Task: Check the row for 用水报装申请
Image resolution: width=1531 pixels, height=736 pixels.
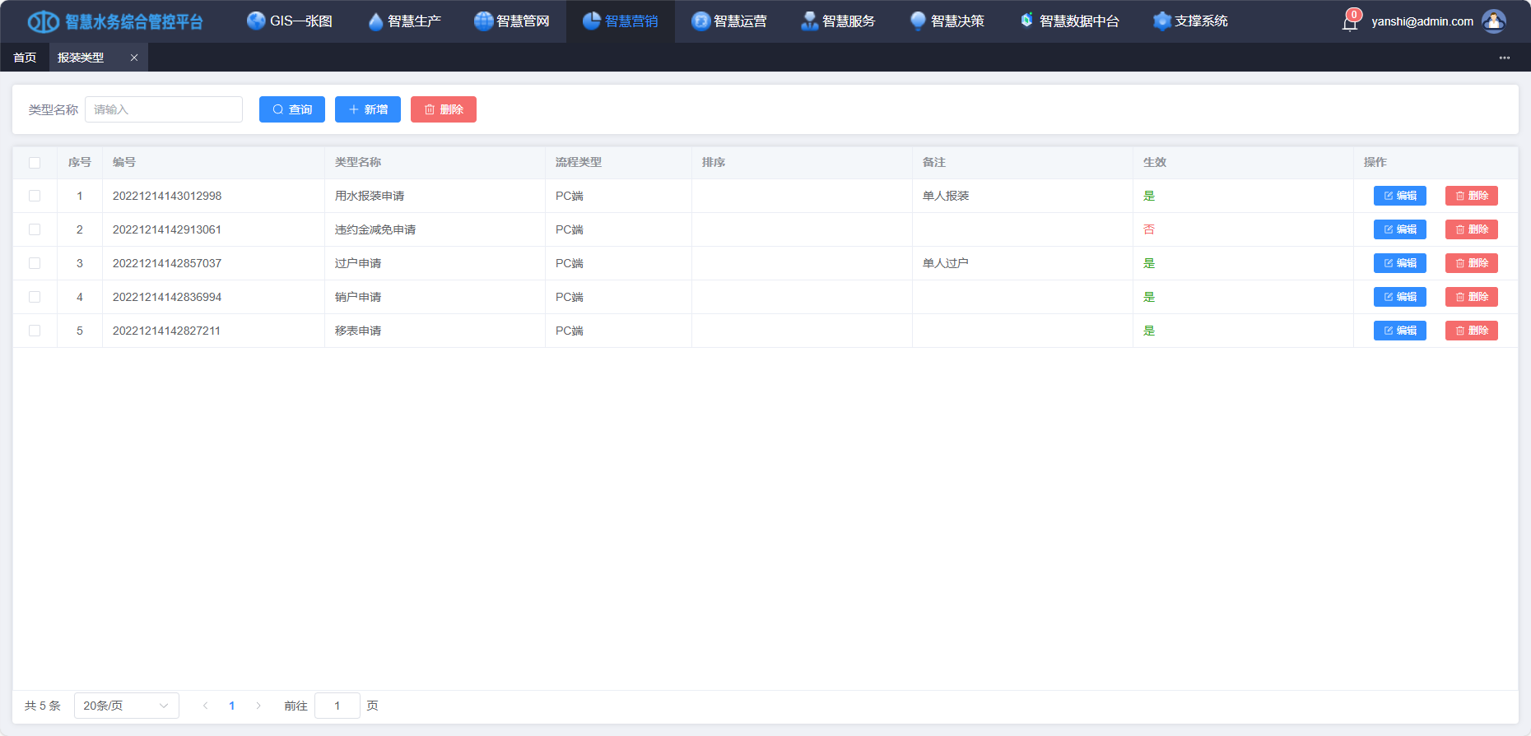Action: [x=35, y=196]
